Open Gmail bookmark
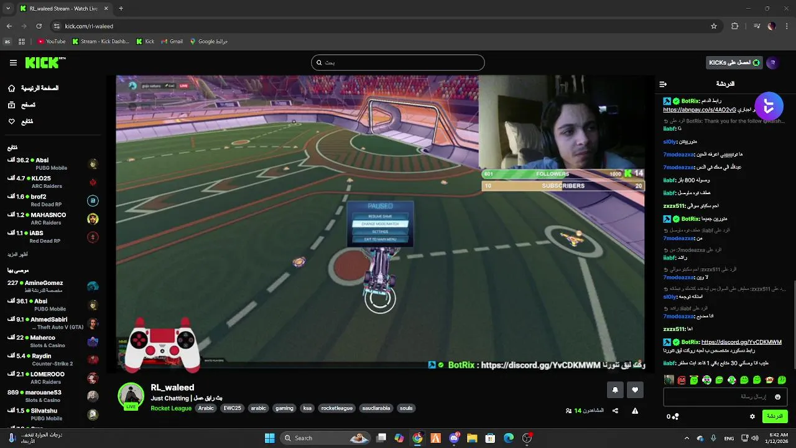This screenshot has height=448, width=796. 172,42
